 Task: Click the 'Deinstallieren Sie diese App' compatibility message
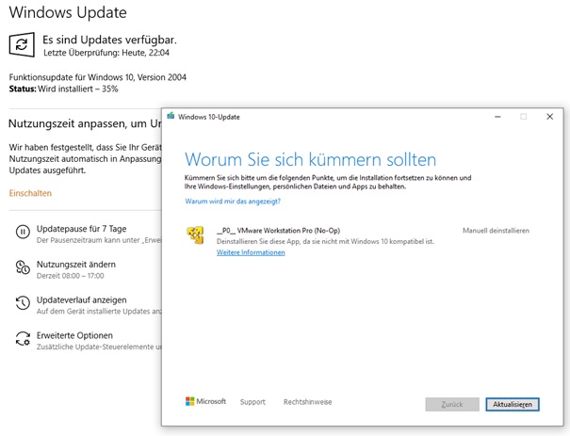(325, 241)
